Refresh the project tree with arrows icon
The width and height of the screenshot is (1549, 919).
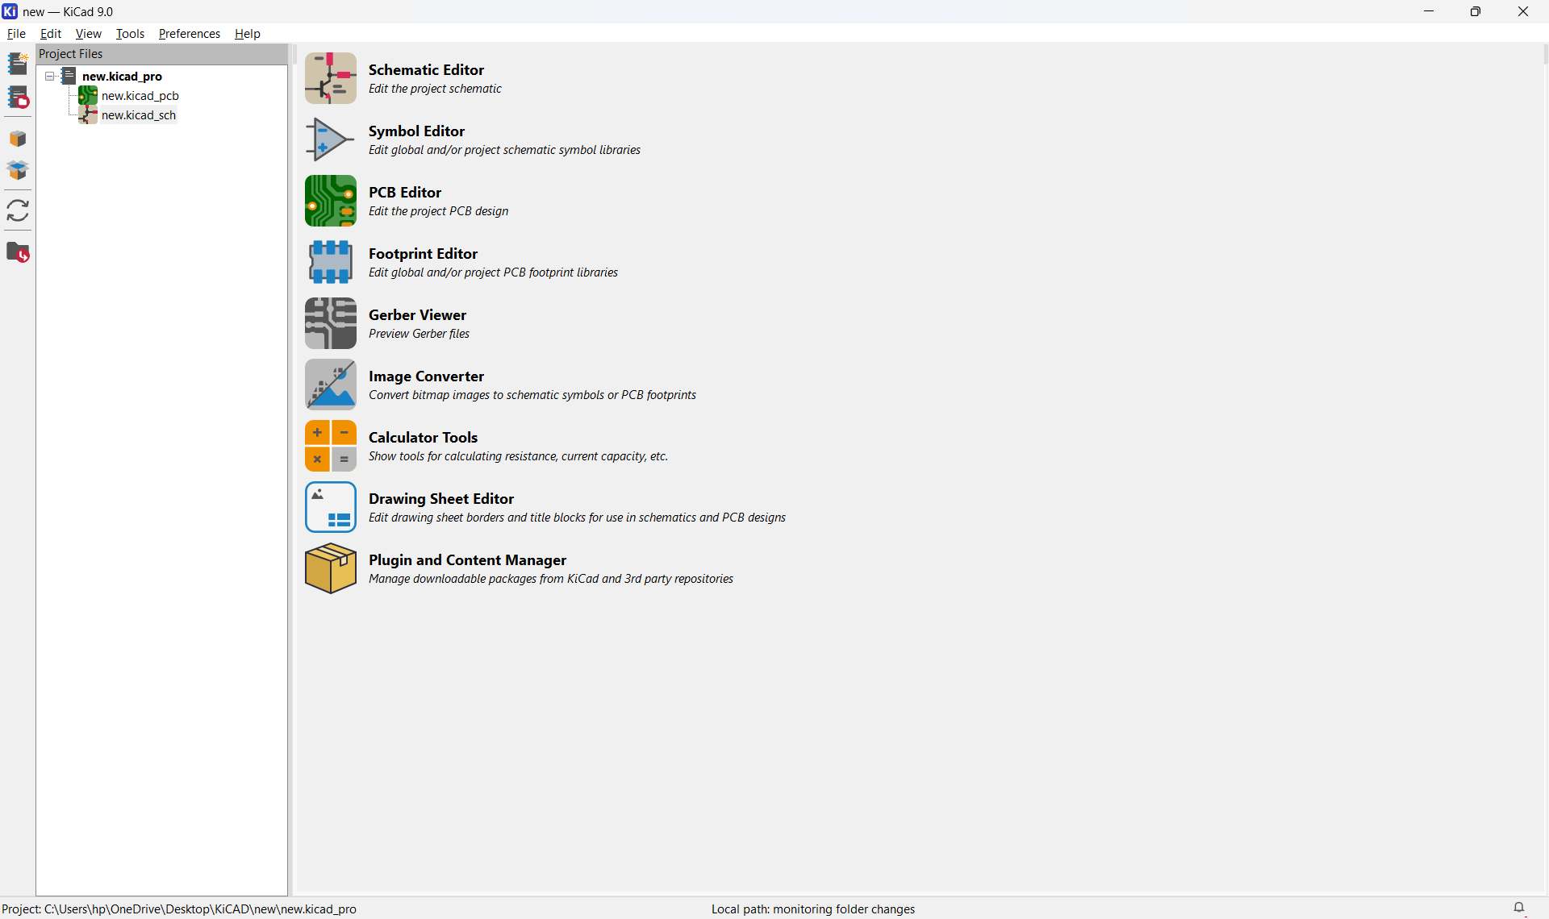[x=18, y=210]
